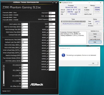Click the ASRock logo

point(37,84)
